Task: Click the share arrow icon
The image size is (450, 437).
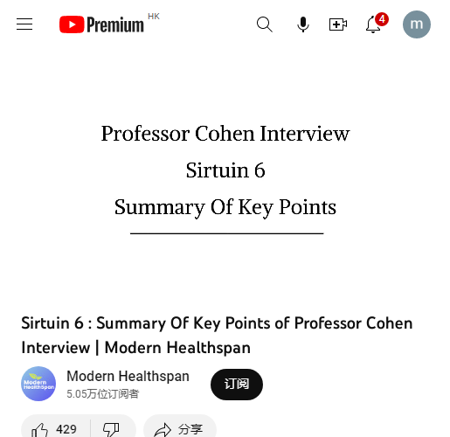Action: [163, 430]
